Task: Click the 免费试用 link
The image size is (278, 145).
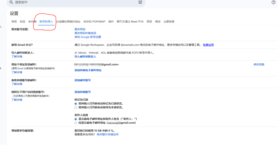Action: pos(208,45)
